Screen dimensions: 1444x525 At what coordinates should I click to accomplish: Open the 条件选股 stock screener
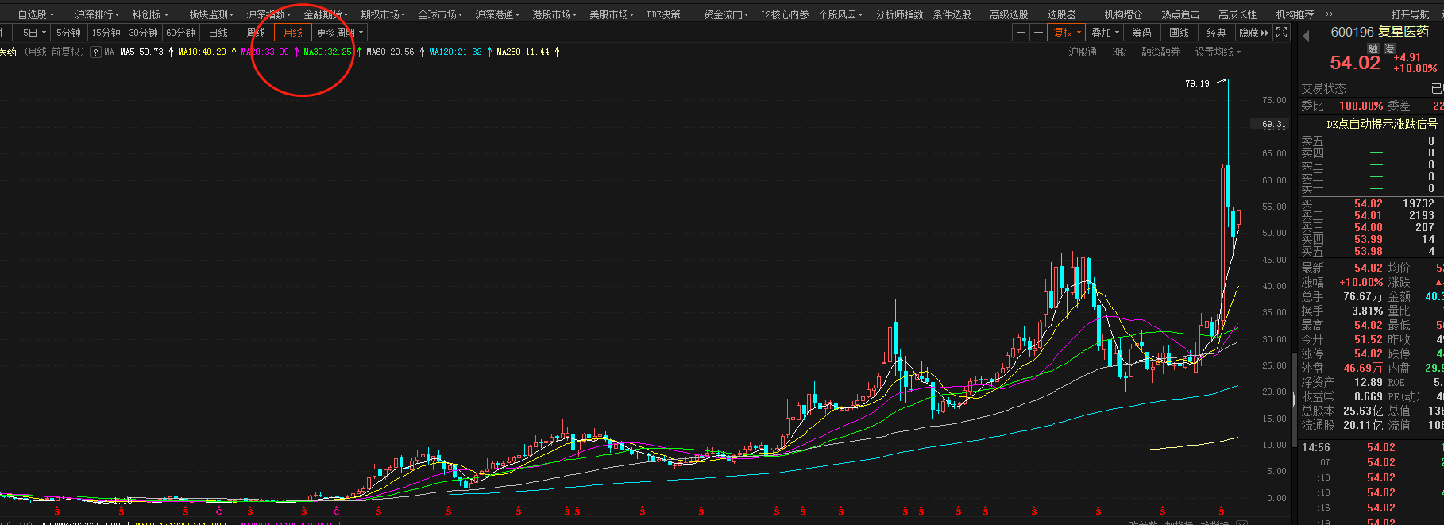click(952, 14)
